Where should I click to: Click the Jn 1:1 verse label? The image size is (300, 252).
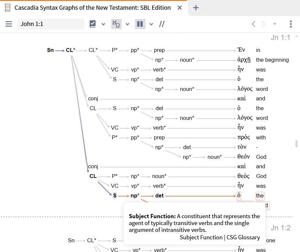(x=280, y=38)
